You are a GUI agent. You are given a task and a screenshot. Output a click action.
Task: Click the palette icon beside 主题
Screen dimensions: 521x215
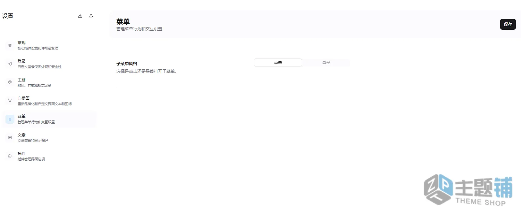(x=10, y=82)
